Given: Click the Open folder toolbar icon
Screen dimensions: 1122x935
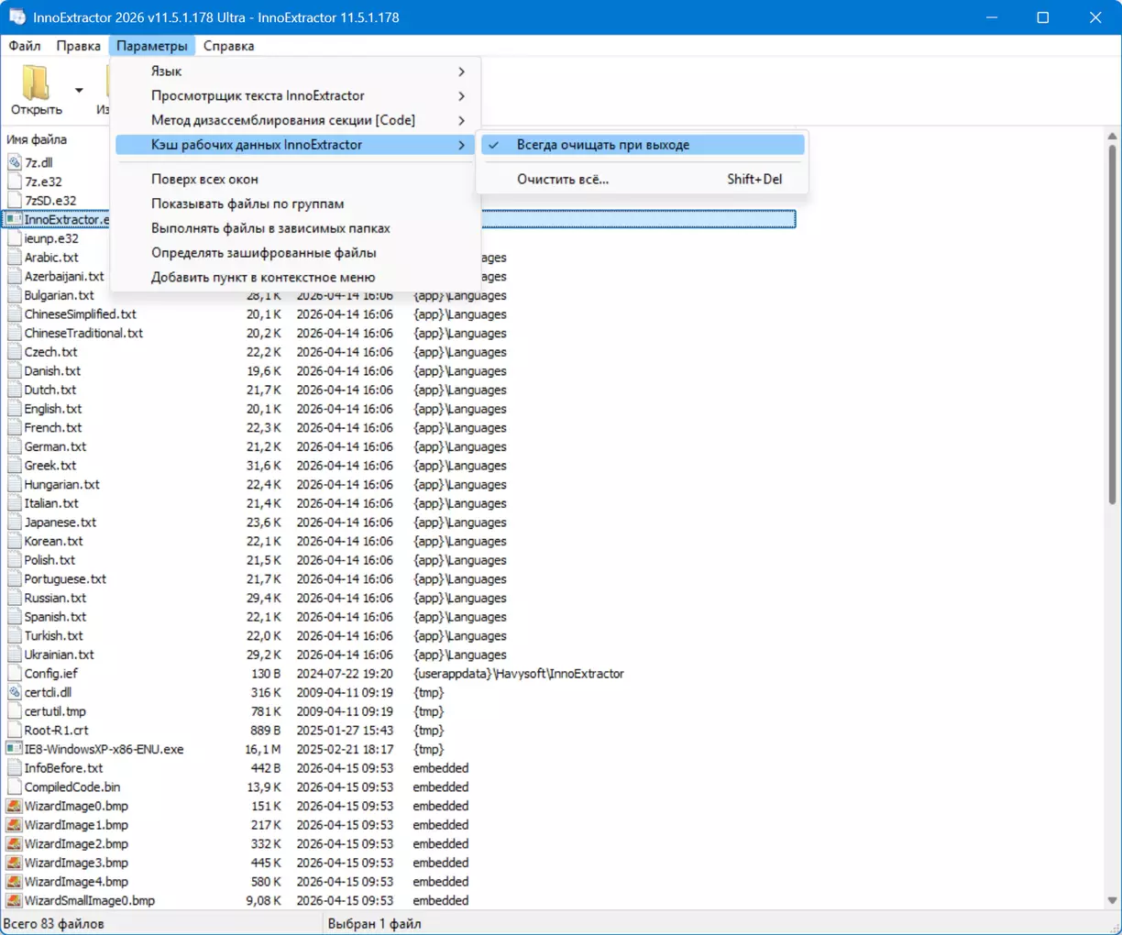Looking at the screenshot, I should (x=36, y=83).
